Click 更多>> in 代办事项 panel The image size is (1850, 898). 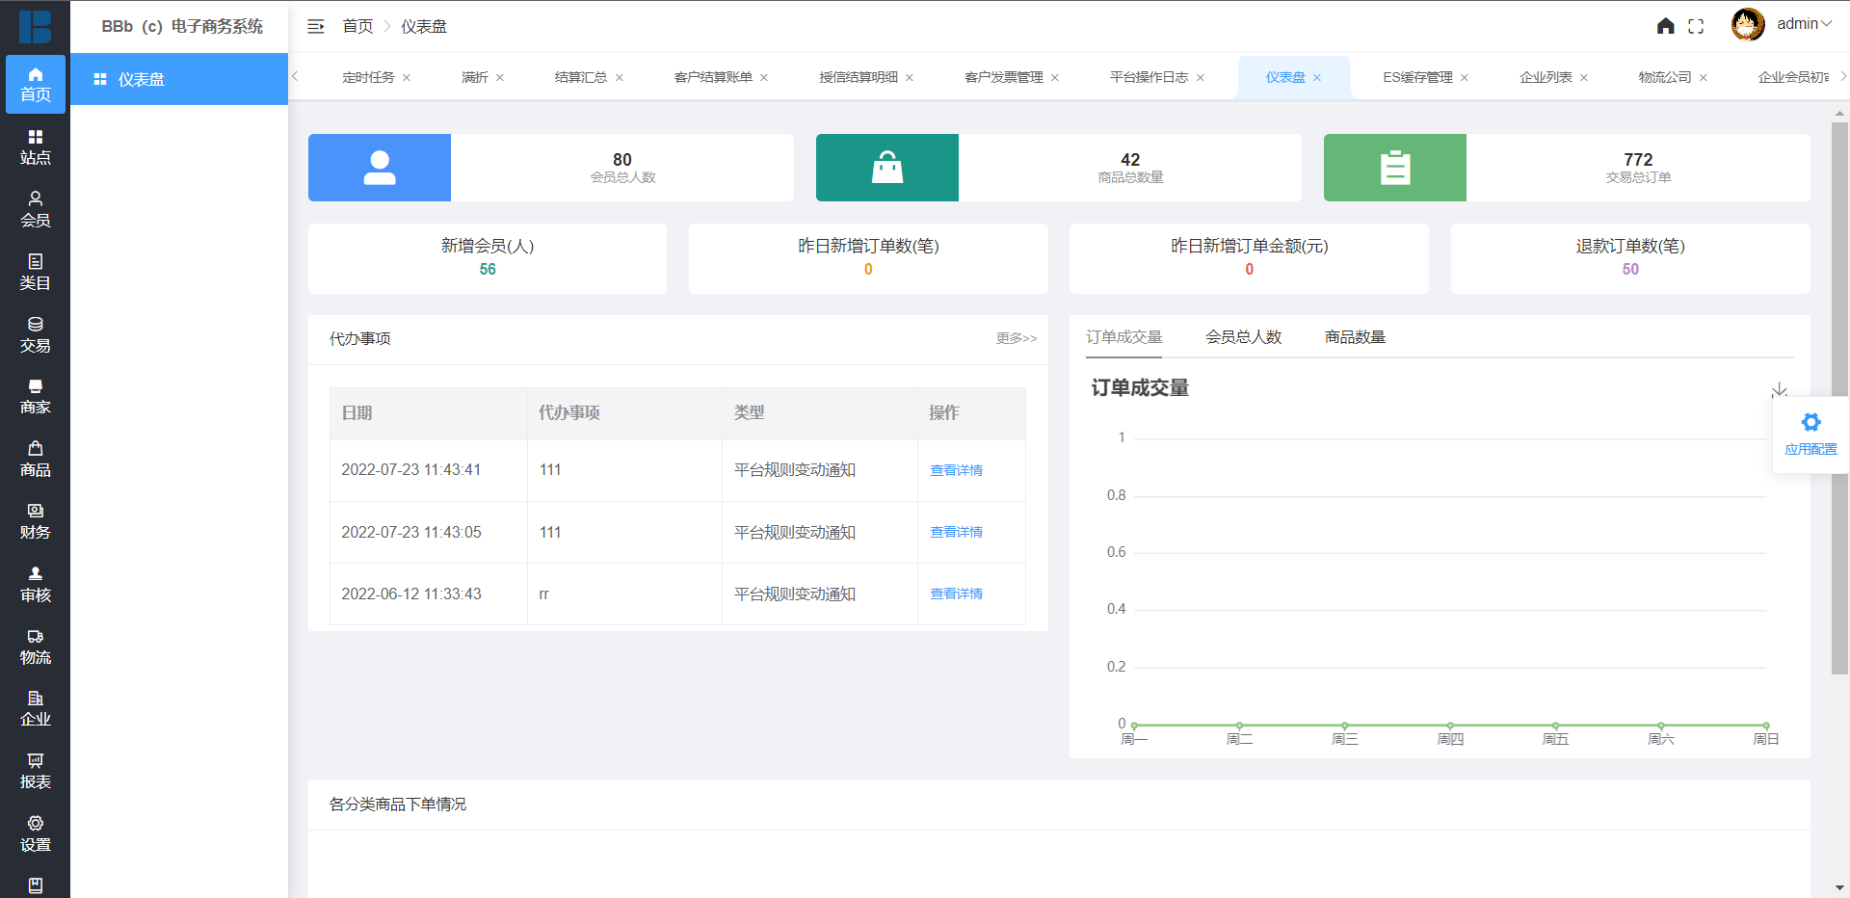(x=1017, y=338)
